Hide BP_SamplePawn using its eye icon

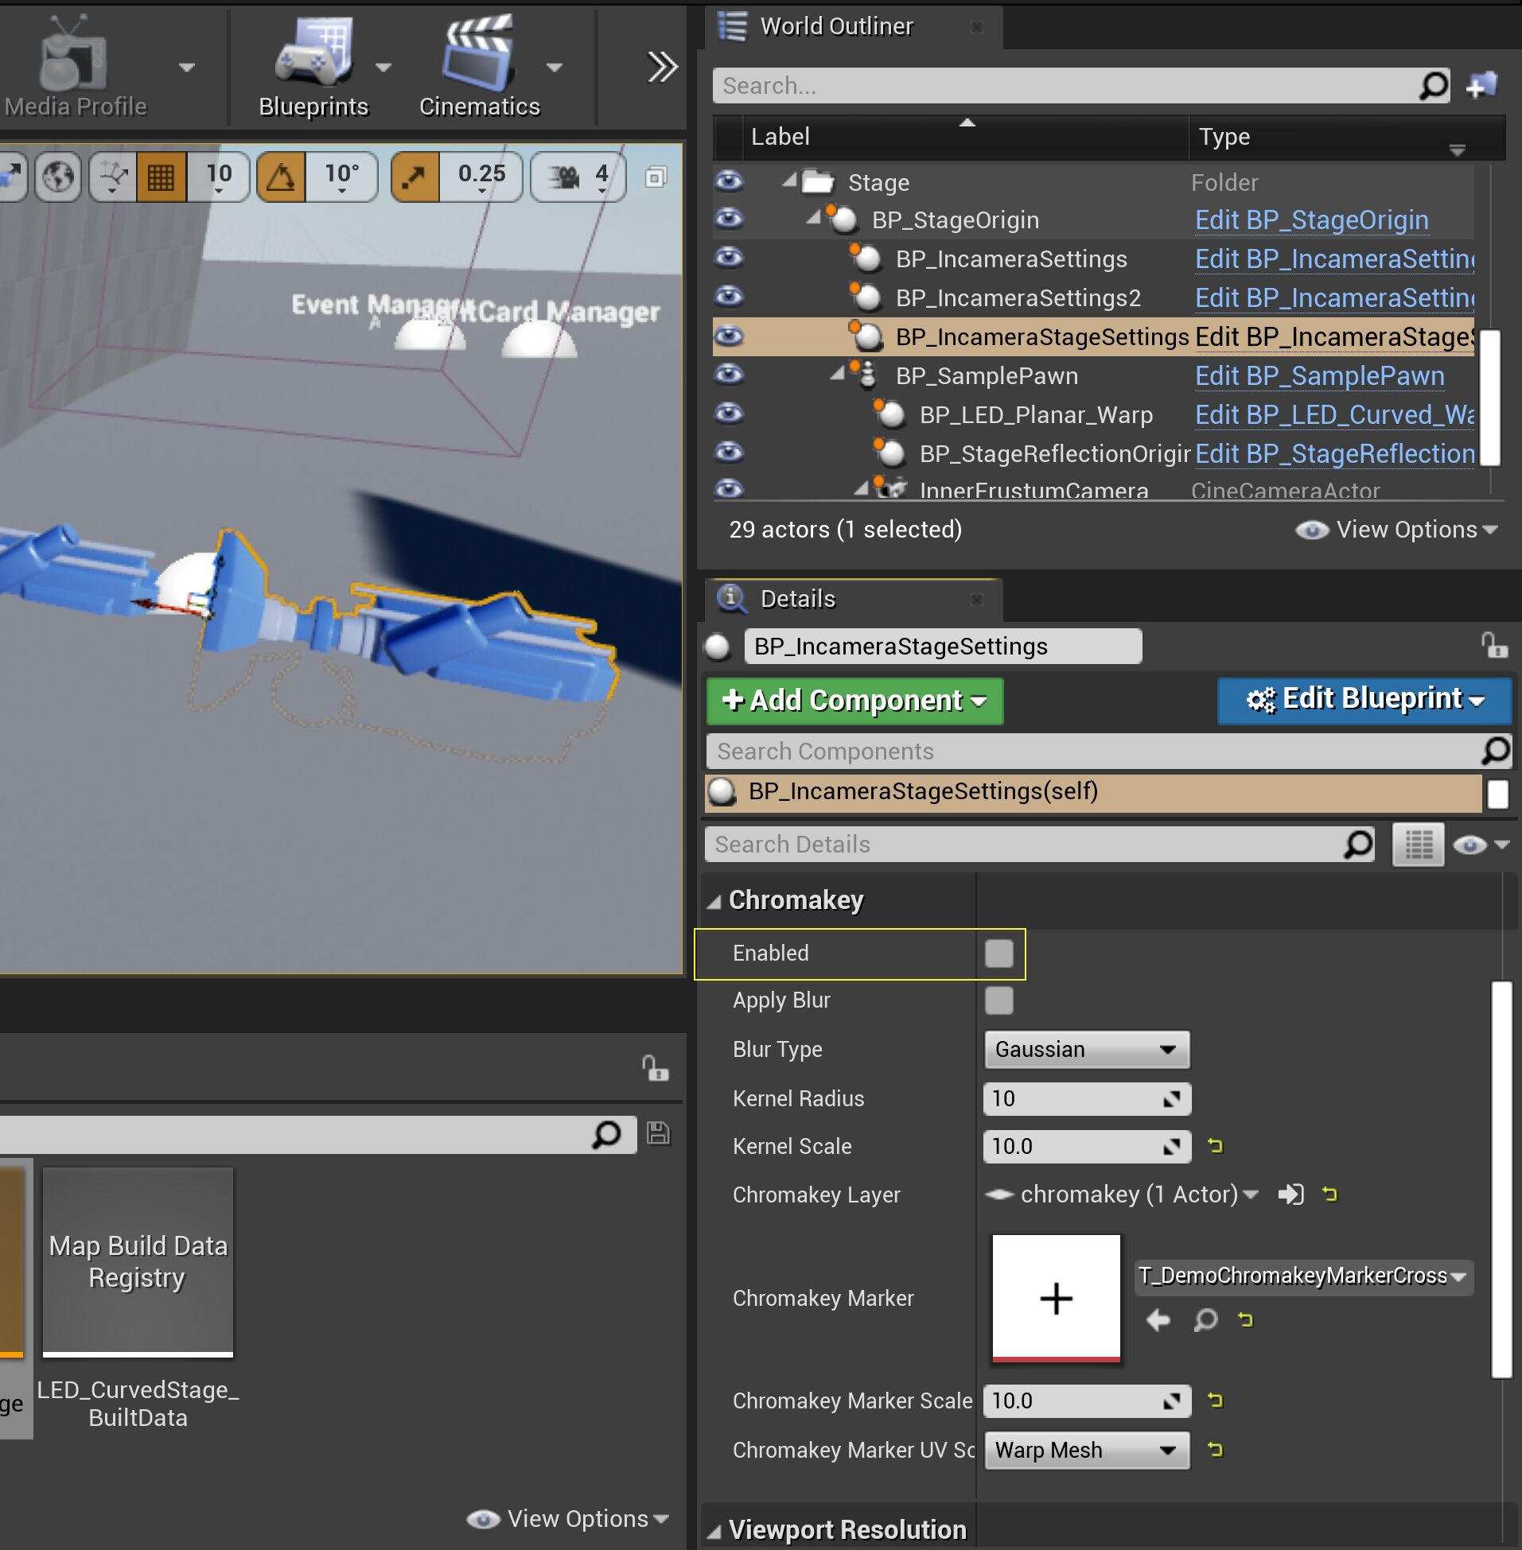(729, 374)
